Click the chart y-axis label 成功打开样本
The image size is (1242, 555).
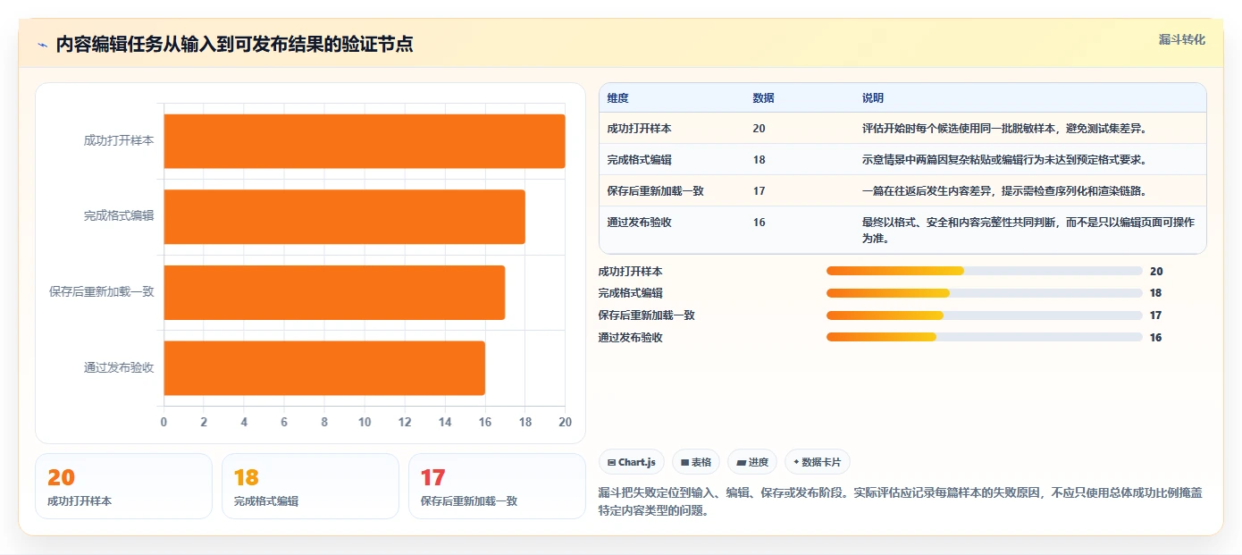click(x=119, y=141)
